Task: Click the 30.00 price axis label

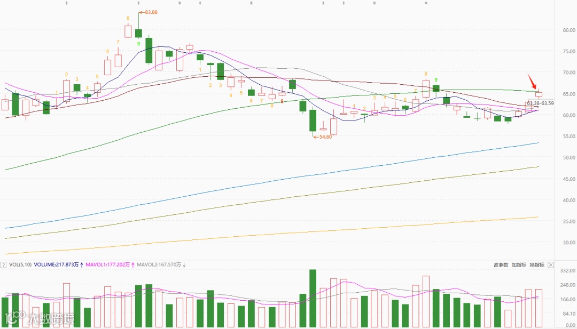Action: 570,242
